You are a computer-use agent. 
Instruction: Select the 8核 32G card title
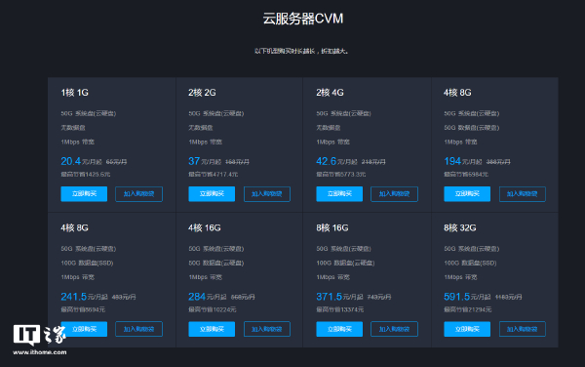[x=459, y=227]
